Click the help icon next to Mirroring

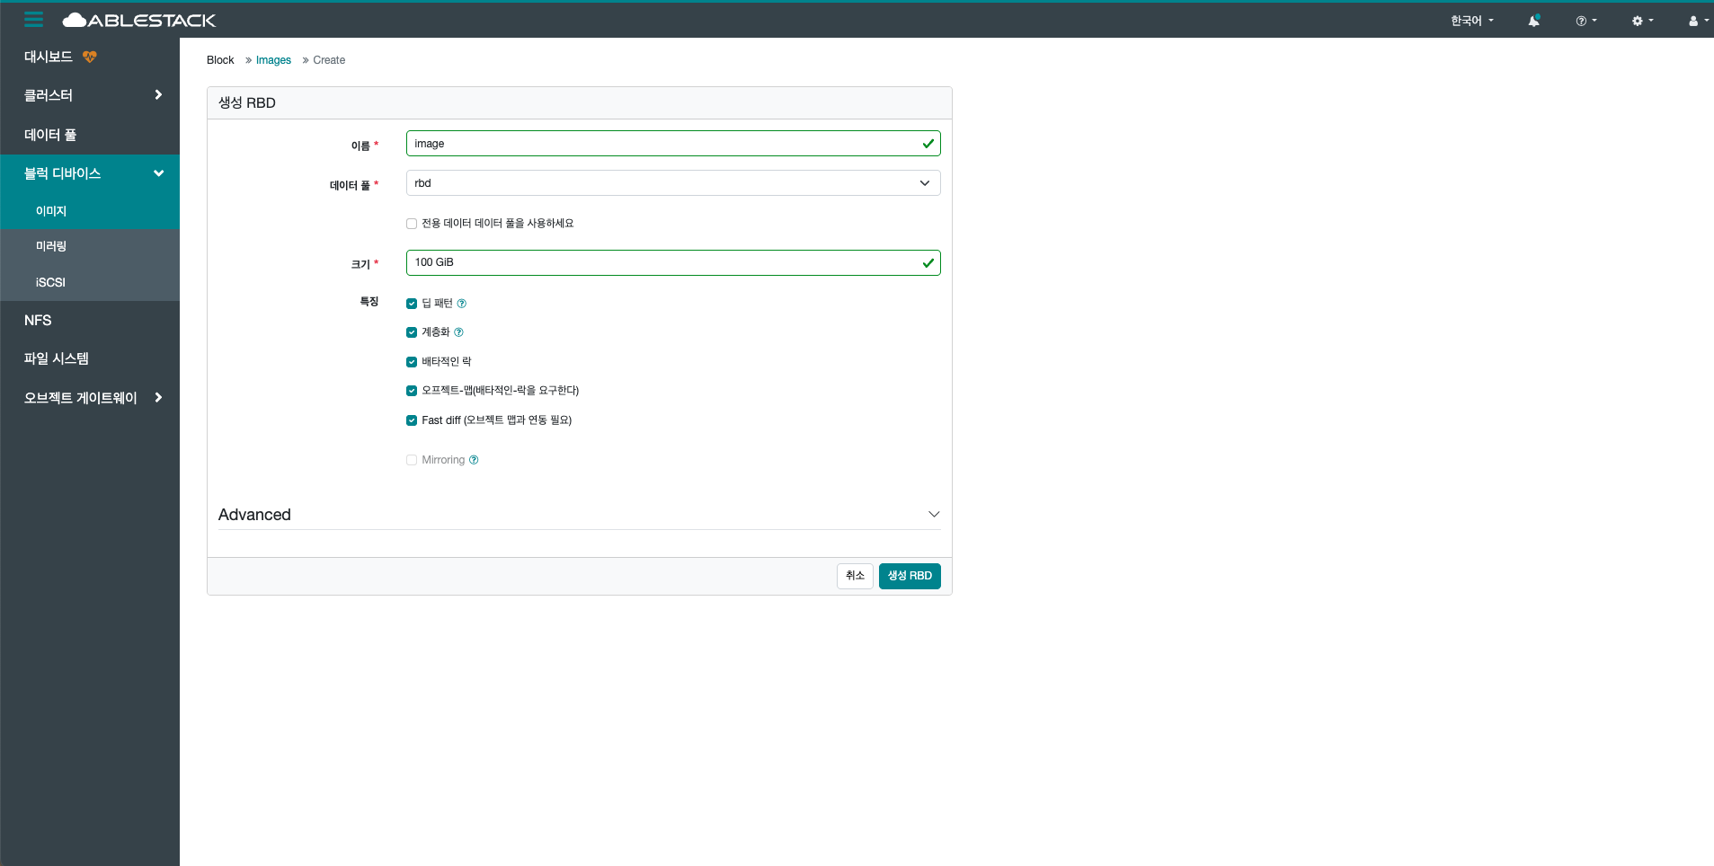coord(474,459)
